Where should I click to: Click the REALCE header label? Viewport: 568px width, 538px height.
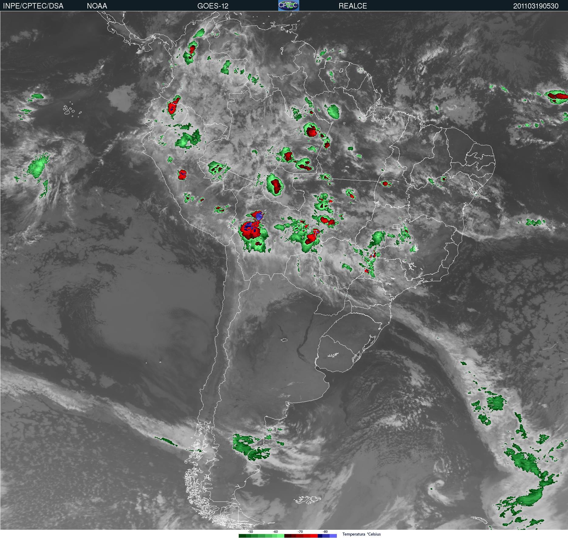[353, 6]
